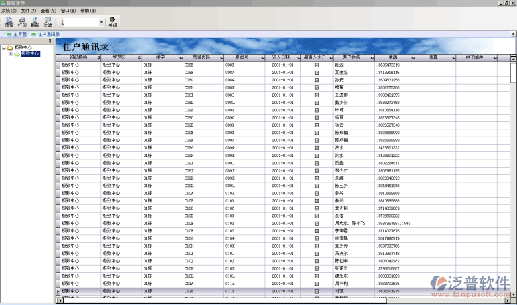Open the toolbar search combo box dropdown

[x=102, y=22]
